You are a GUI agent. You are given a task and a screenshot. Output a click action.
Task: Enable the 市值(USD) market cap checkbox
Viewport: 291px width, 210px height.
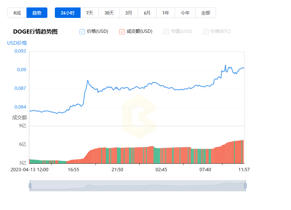166,32
